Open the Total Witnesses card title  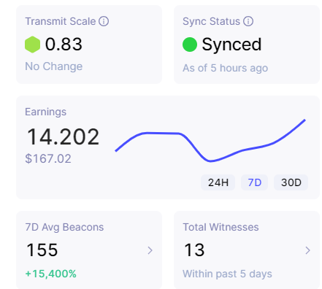tap(221, 227)
